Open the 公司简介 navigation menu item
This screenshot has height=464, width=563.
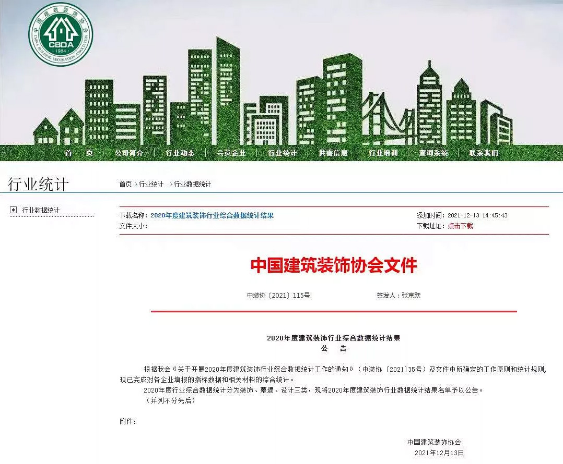click(129, 153)
